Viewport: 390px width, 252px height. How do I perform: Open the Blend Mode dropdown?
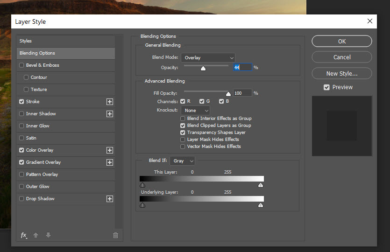208,58
